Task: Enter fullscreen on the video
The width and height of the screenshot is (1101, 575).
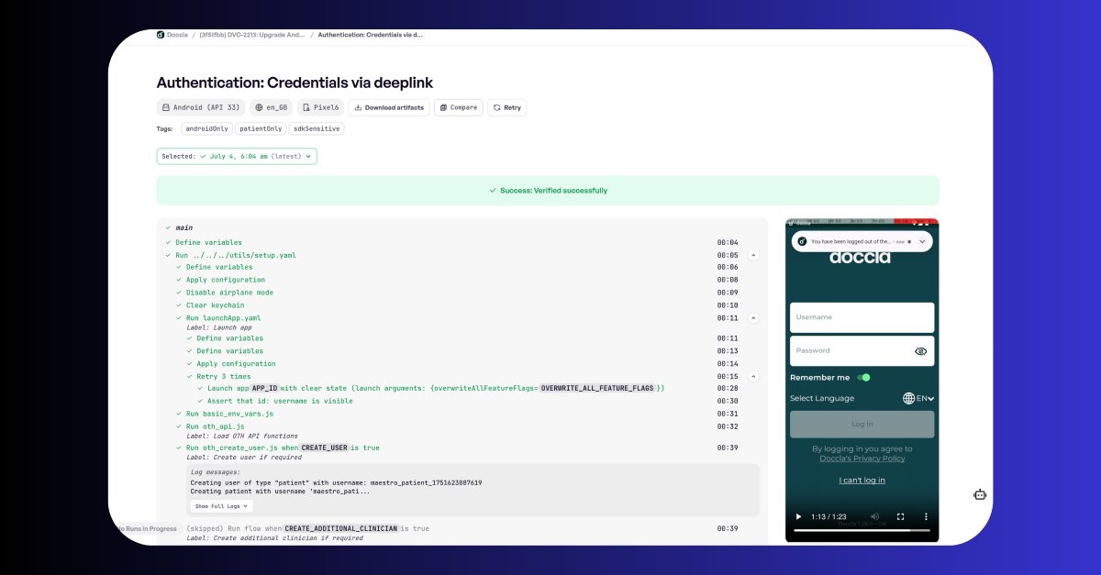Action: [900, 517]
